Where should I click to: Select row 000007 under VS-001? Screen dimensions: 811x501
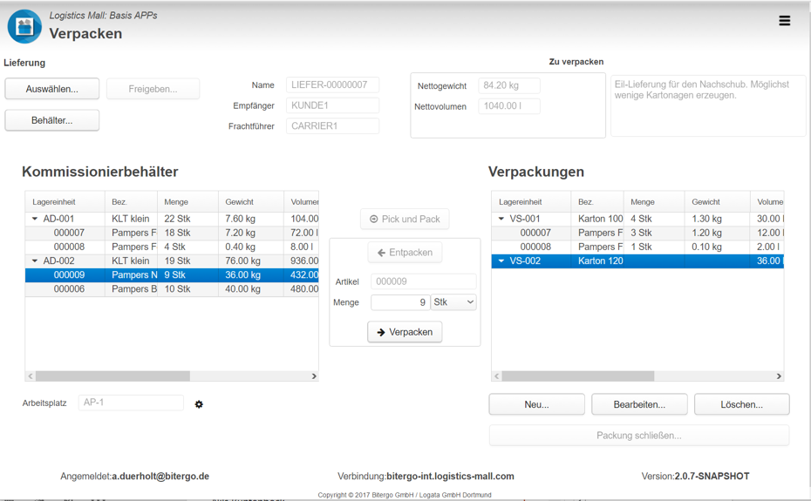(x=637, y=233)
